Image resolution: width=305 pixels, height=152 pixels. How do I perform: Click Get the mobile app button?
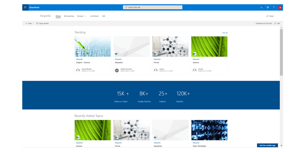pyautogui.click(x=267, y=145)
